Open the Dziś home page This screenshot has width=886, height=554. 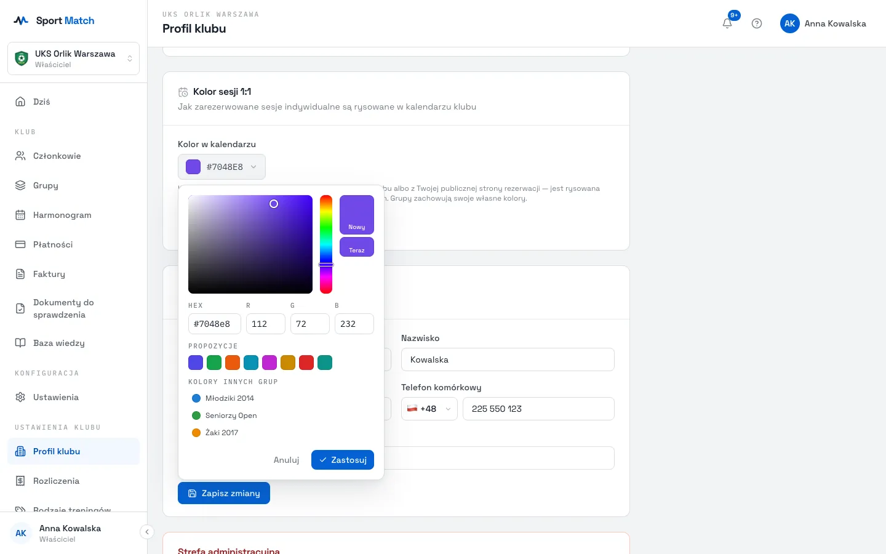click(74, 102)
